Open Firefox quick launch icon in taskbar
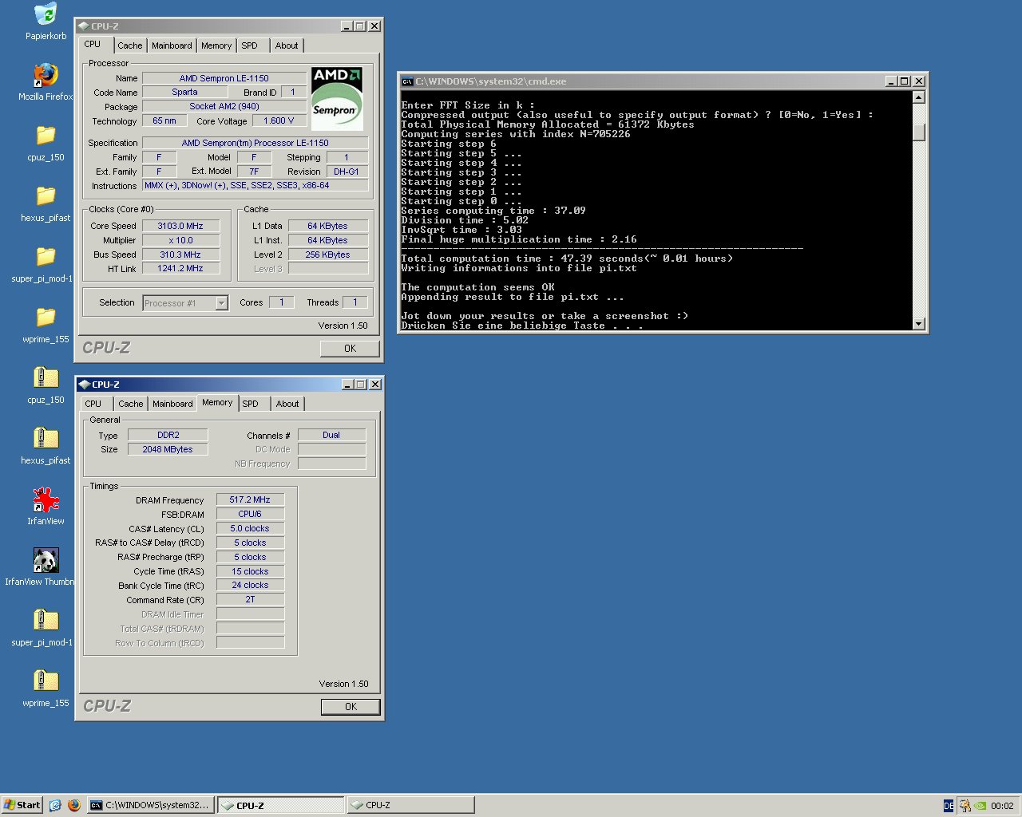Viewport: 1022px width, 817px height. [74, 805]
